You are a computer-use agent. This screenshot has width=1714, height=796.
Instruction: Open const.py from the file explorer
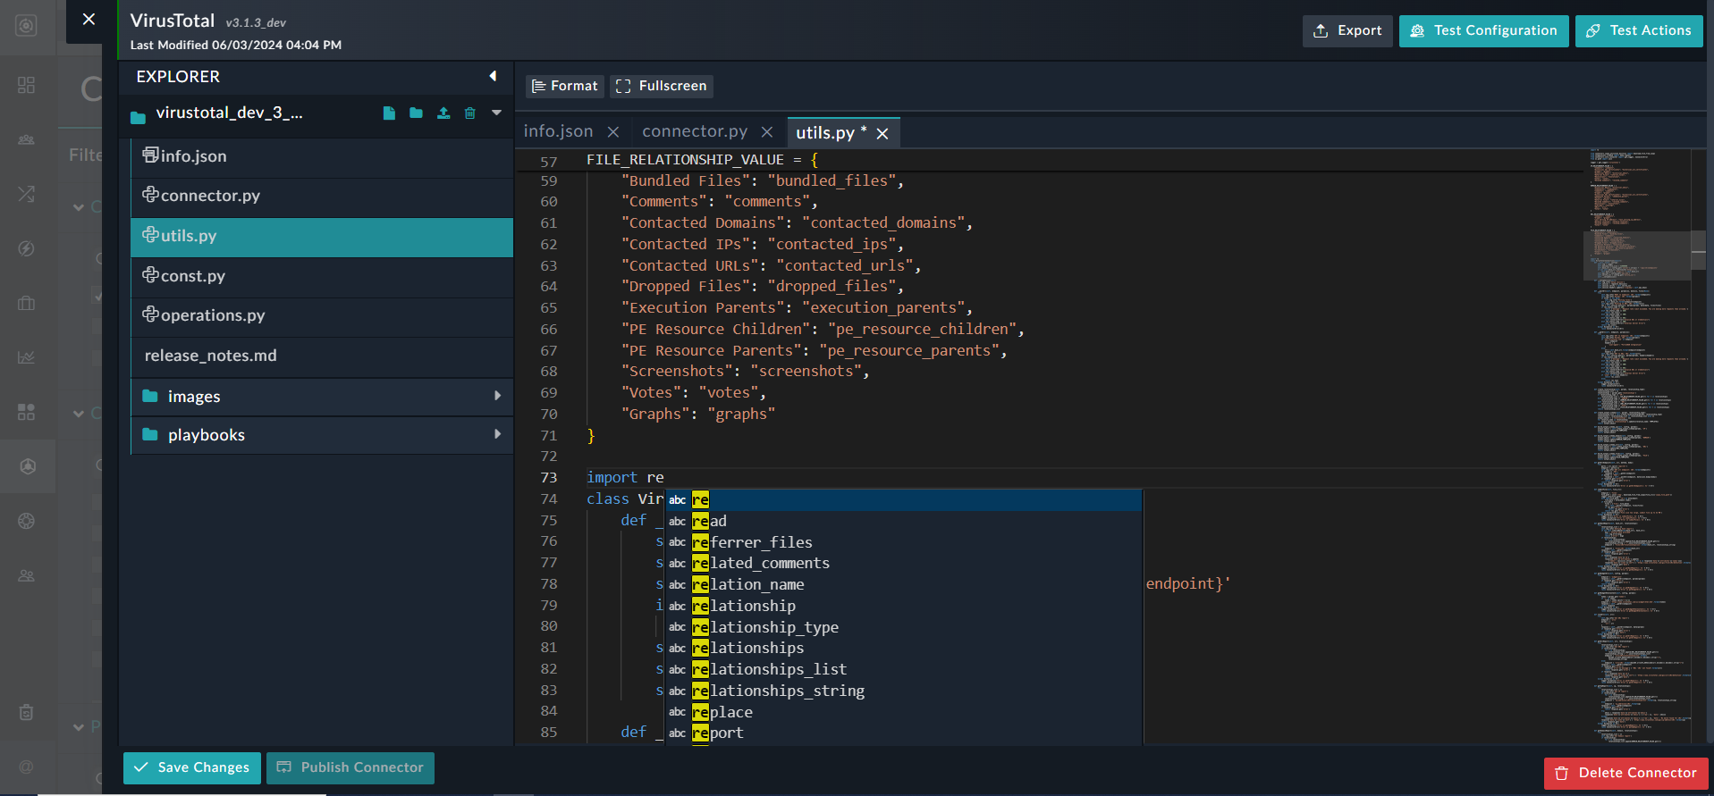(x=192, y=276)
